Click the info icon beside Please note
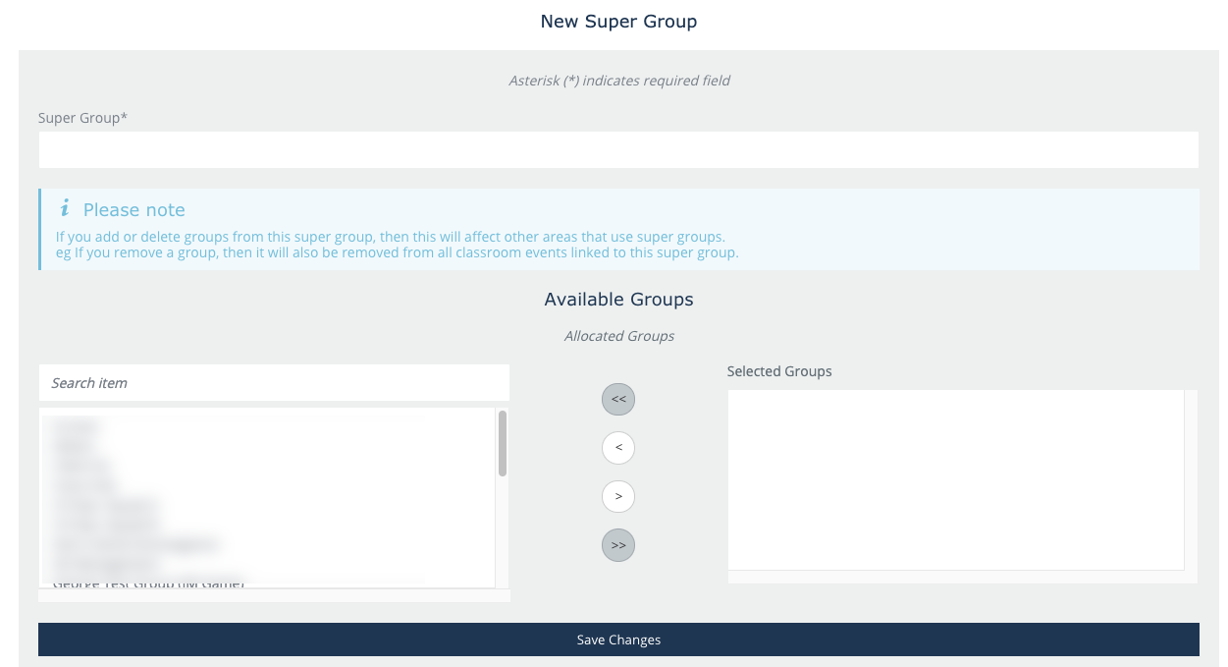This screenshot has width=1228, height=667. 65,208
